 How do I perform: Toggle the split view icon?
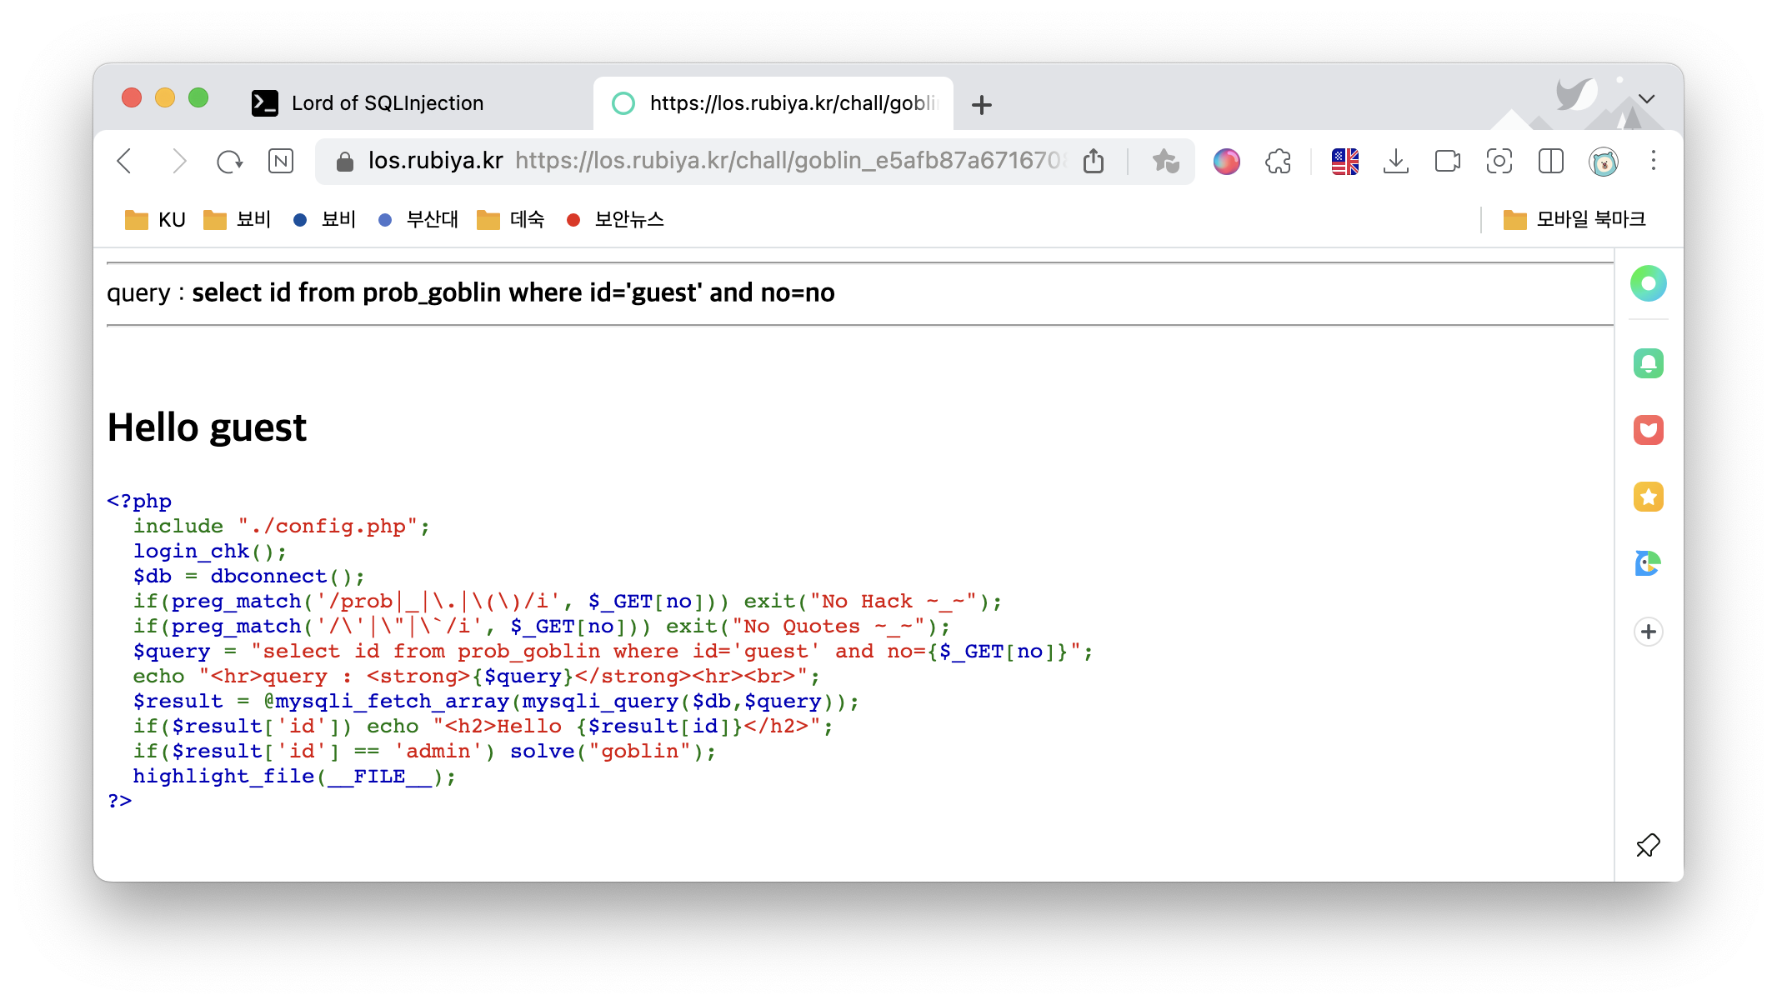(1550, 161)
